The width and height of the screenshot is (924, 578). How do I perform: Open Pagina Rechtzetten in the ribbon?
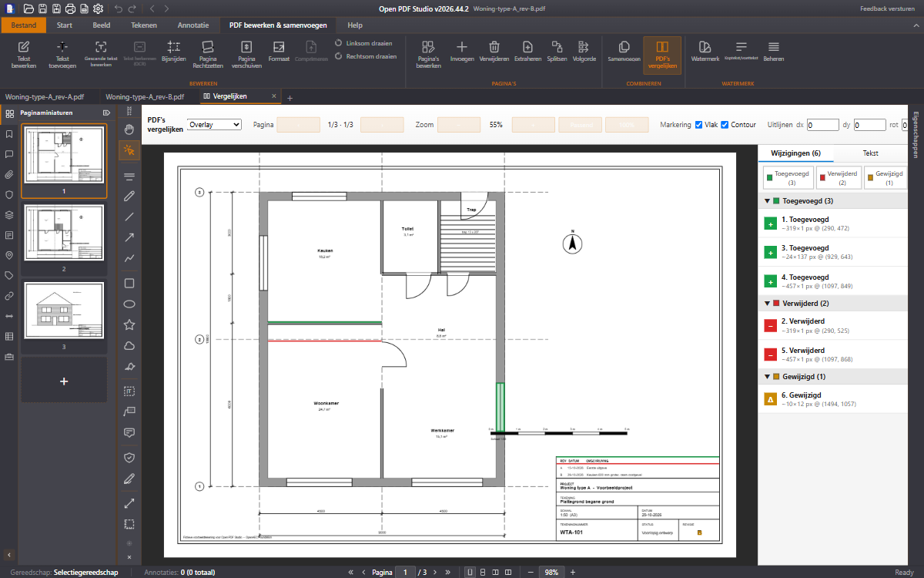pyautogui.click(x=207, y=54)
